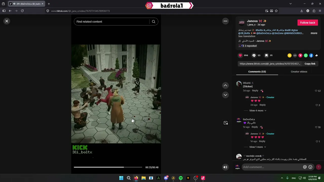The height and width of the screenshot is (182, 324).
Task: Open the browser extensions menu
Action: click(x=314, y=11)
